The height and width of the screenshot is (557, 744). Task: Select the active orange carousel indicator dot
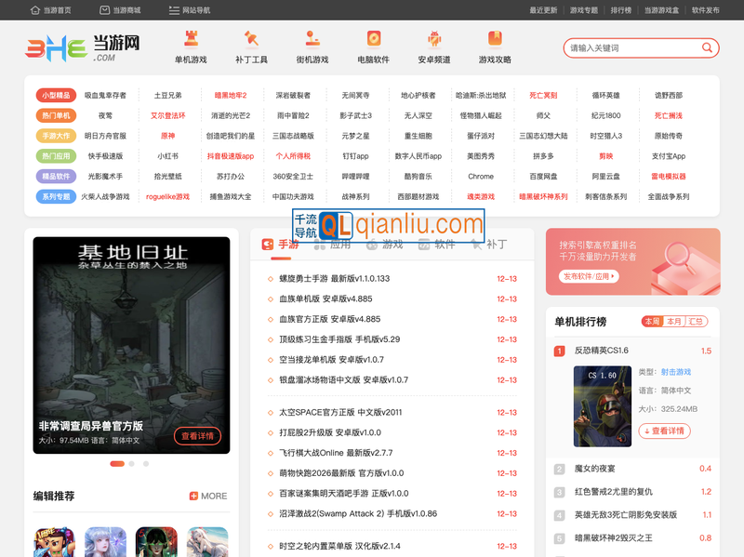(117, 463)
